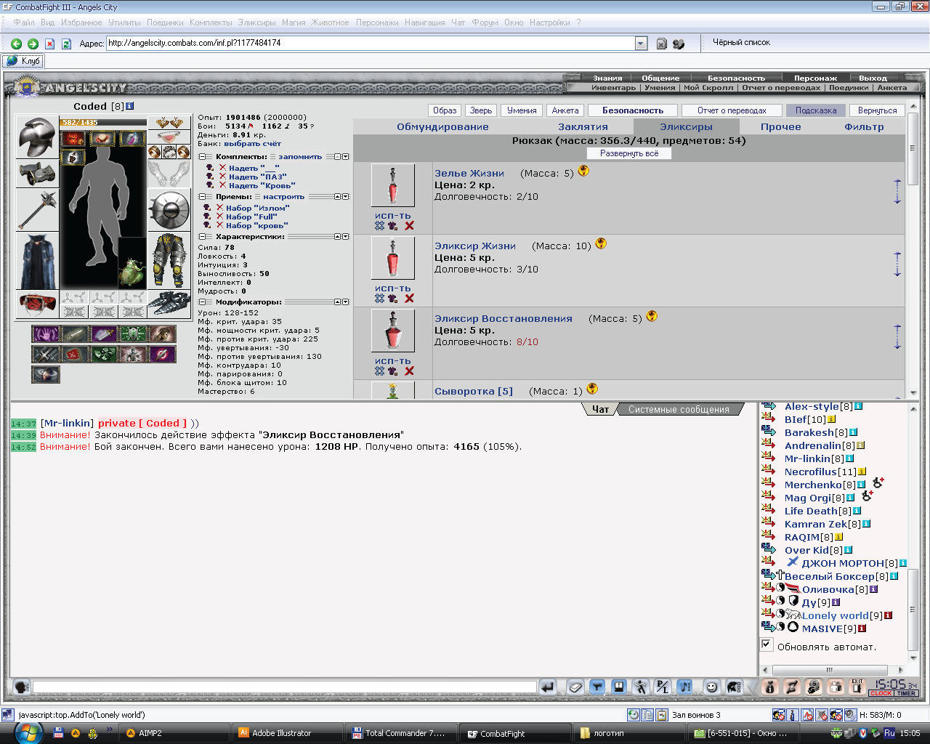
Task: Click the browser Forward arrow icon
Action: (33, 44)
